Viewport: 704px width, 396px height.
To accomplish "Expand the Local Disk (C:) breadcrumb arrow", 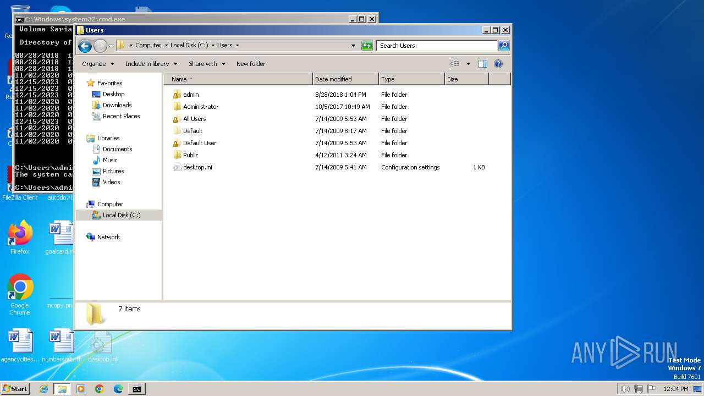I will [x=213, y=46].
